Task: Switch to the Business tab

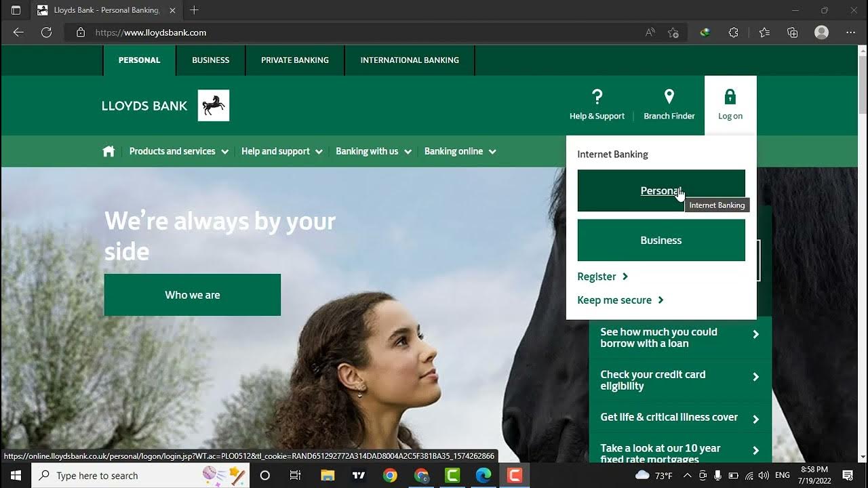Action: [x=211, y=60]
